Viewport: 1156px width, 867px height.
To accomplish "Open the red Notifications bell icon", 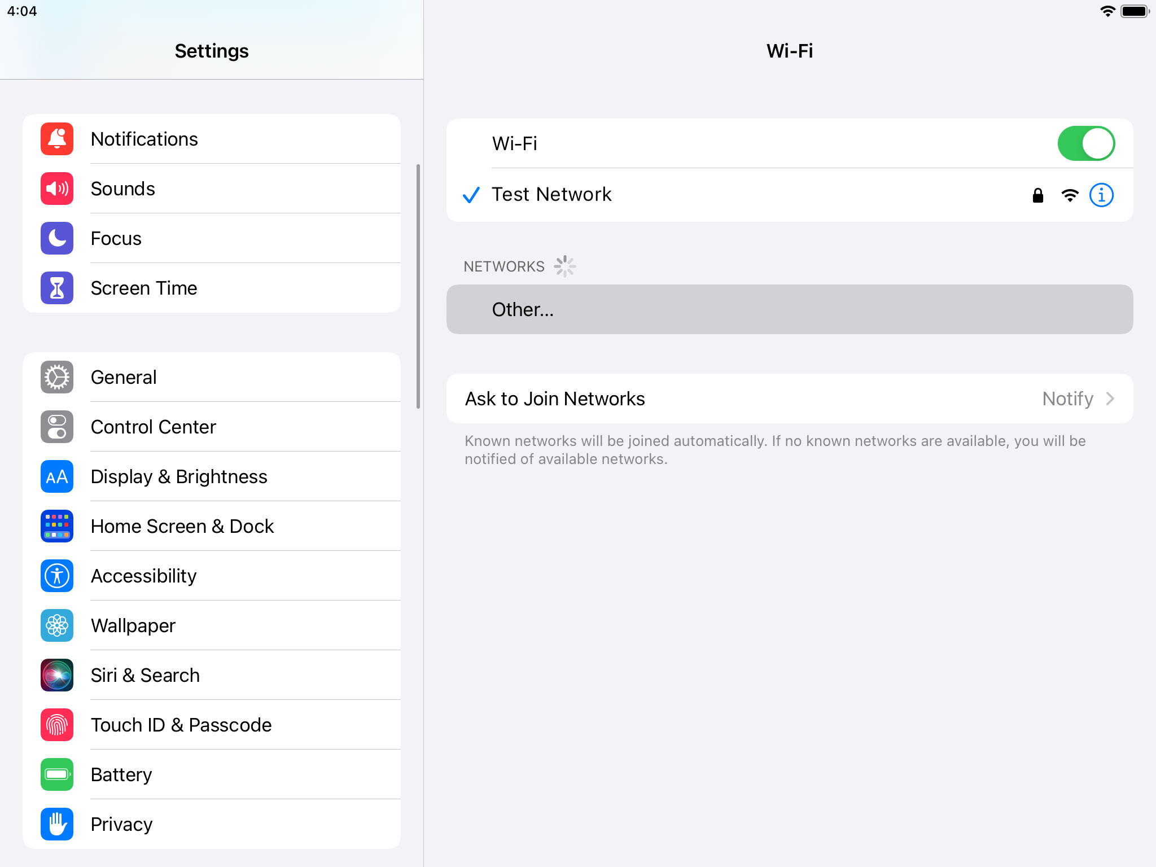I will [57, 139].
